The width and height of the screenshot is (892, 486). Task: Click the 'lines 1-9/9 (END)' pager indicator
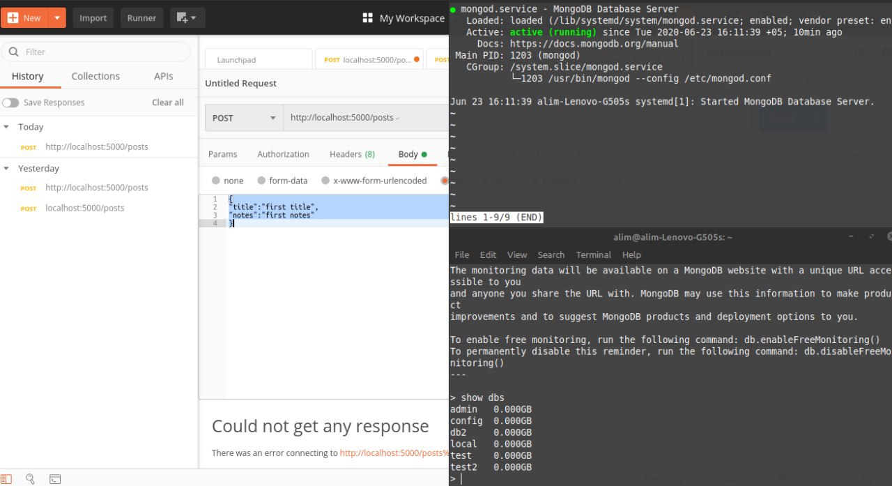pyautogui.click(x=496, y=218)
